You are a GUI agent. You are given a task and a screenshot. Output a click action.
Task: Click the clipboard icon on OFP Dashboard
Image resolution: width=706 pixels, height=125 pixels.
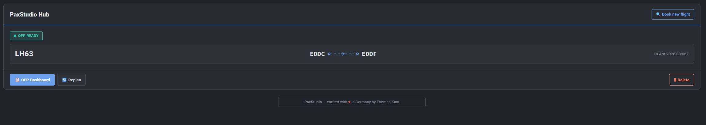click(x=17, y=80)
